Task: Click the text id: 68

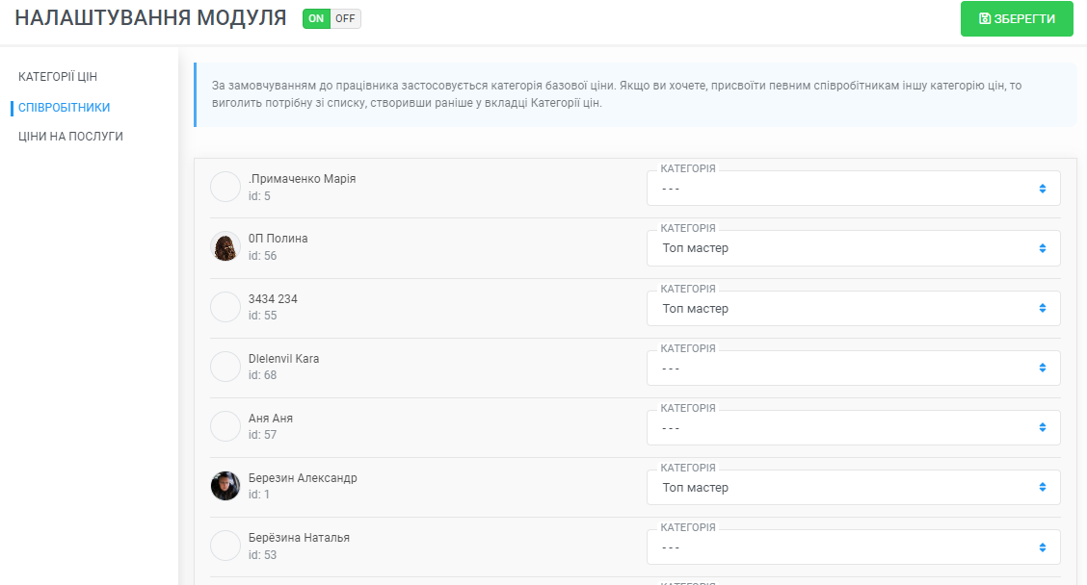Action: pos(262,375)
